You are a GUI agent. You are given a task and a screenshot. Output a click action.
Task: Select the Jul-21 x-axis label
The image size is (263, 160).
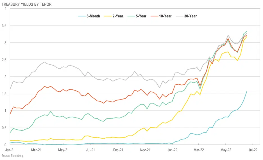(90, 150)
